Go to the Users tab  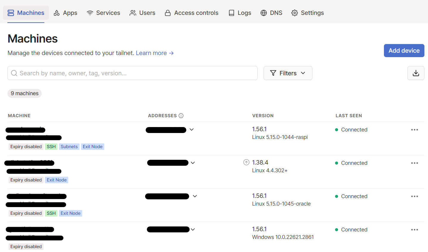142,13
